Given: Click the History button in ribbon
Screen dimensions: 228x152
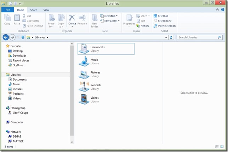Looking at the screenshot, I should tap(143, 26).
